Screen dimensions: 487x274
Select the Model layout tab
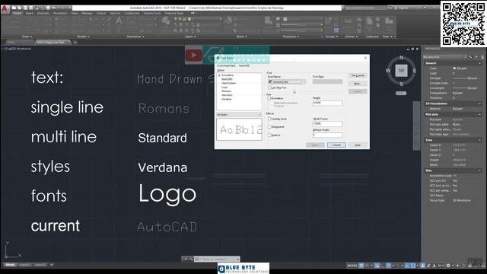pyautogui.click(x=10, y=265)
